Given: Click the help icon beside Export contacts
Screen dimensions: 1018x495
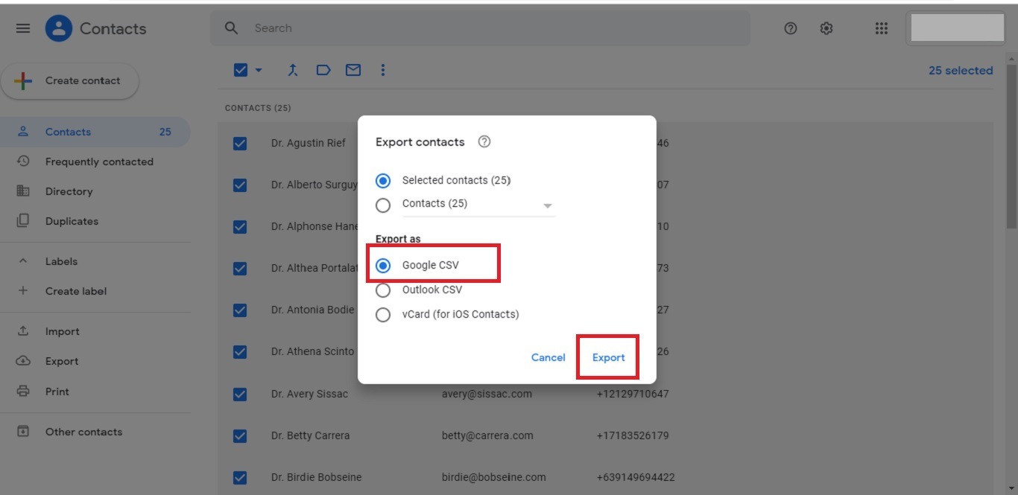Looking at the screenshot, I should pyautogui.click(x=484, y=141).
